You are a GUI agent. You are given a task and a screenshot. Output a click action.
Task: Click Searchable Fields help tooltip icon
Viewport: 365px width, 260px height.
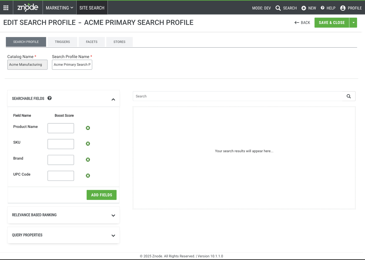49,98
